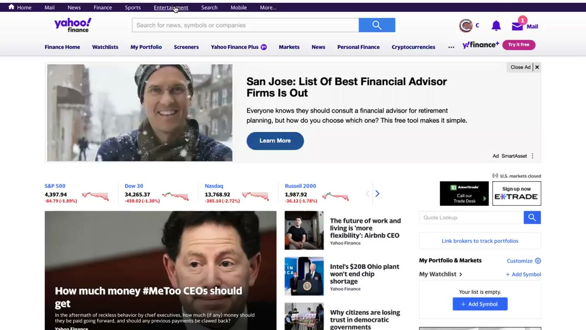Open the S&P 500 index link
The width and height of the screenshot is (586, 330).
55,186
